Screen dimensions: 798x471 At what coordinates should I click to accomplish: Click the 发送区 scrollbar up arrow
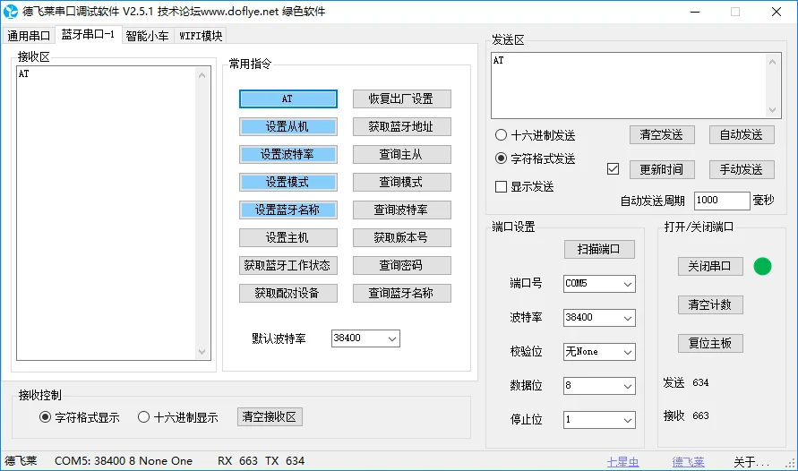click(x=773, y=62)
